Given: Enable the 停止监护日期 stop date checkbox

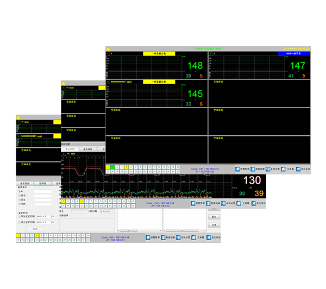Looking at the screenshot, I should pos(20,222).
